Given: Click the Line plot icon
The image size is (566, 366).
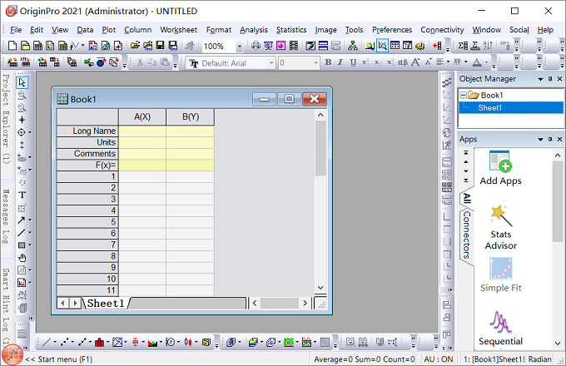Looking at the screenshot, I should (x=47, y=342).
